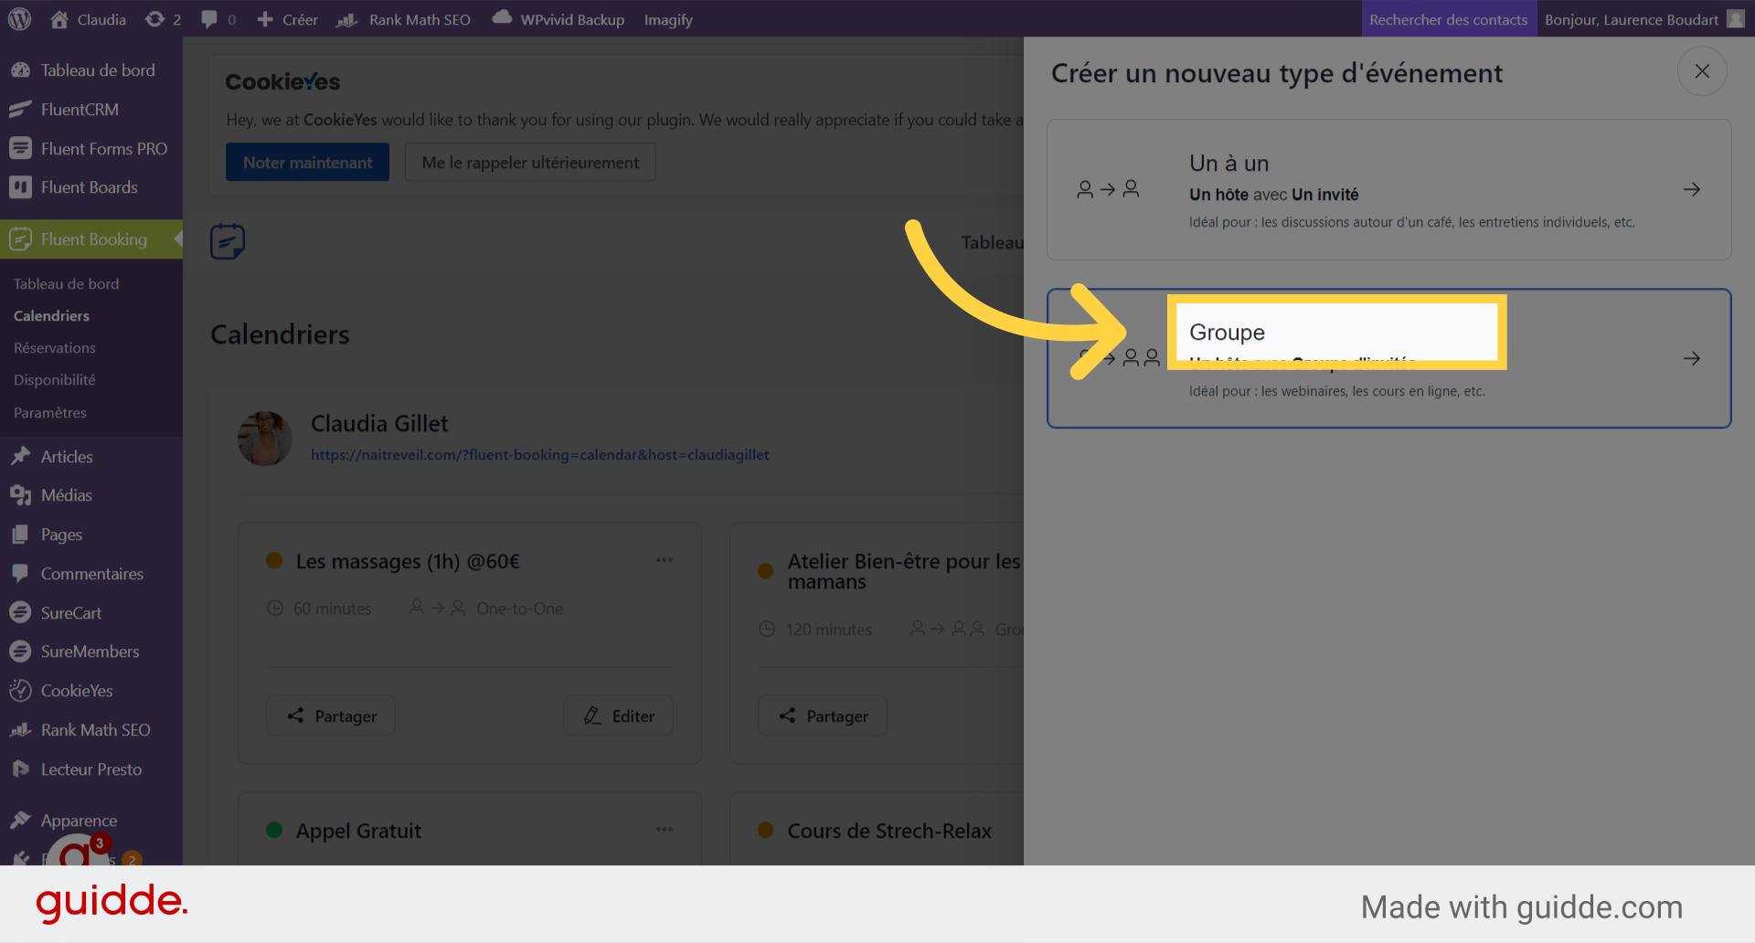Open options menu for Les massages card
The width and height of the screenshot is (1755, 943).
(665, 560)
